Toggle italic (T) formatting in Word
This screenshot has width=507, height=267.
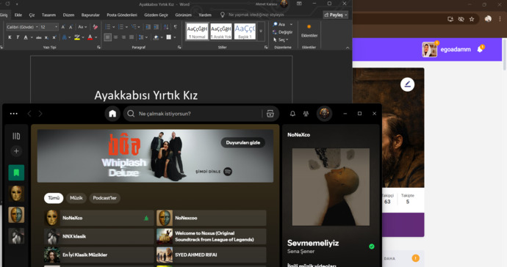(18, 37)
